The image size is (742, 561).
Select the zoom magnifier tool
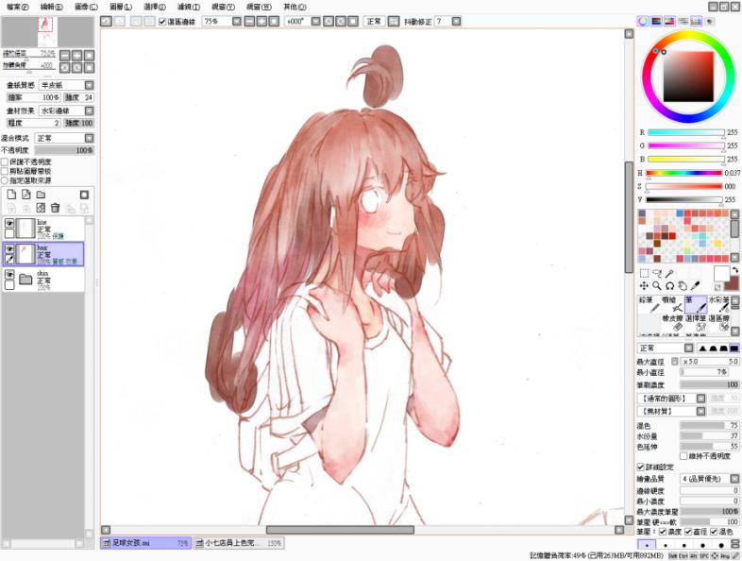tap(657, 285)
